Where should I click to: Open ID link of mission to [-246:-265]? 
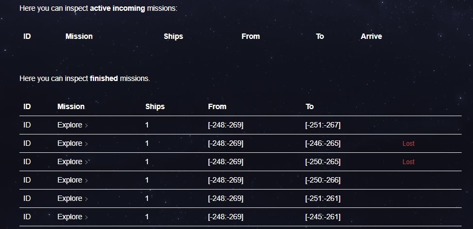point(27,143)
